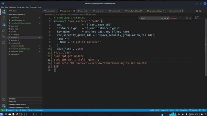Viewport: 207px width, 116px height.
Task: Switch to terraform.tfstate editor tab
Action: click(157, 11)
